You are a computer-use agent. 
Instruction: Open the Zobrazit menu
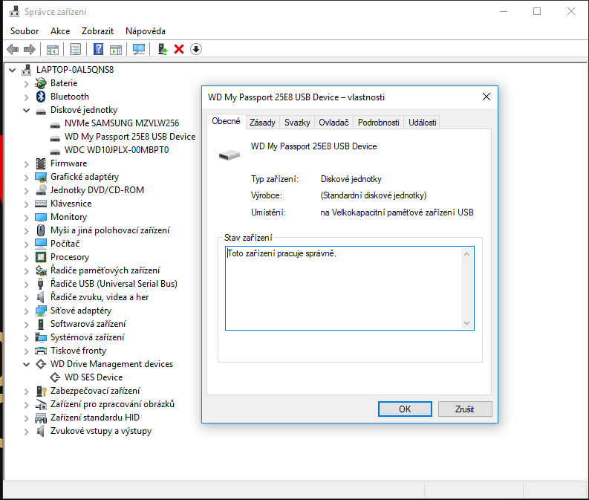click(x=97, y=31)
